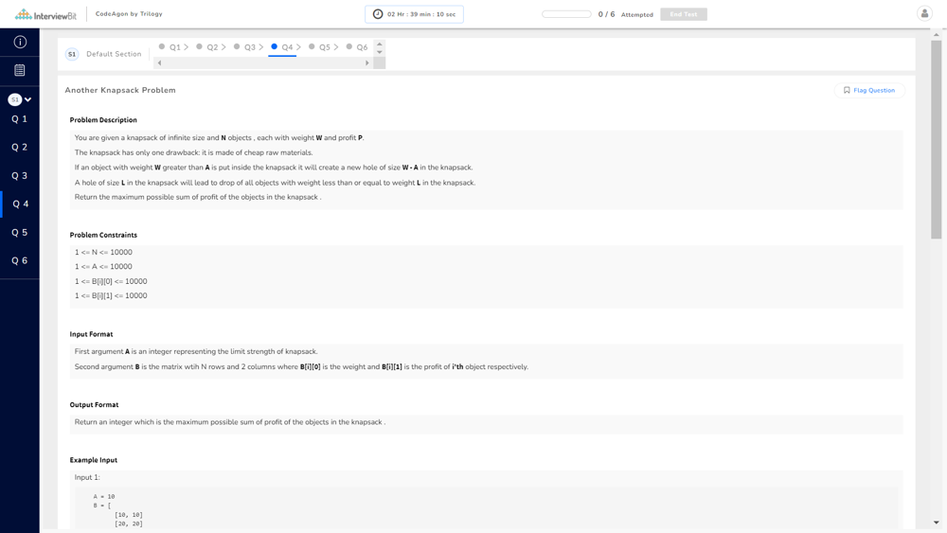Click the chevron after Q5 tab
The image size is (947, 533).
(336, 47)
